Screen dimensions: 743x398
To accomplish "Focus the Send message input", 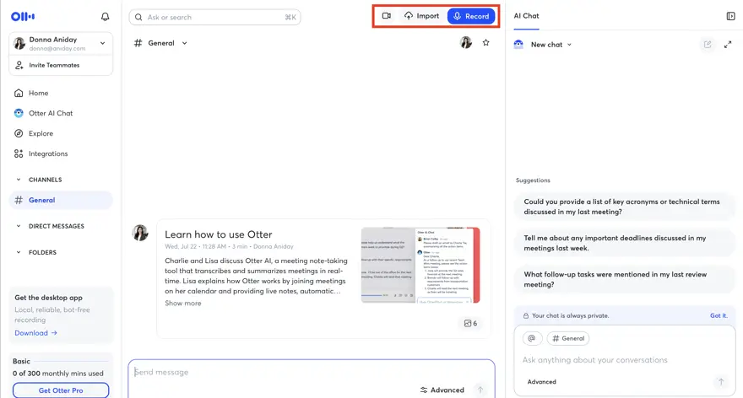I will [311, 373].
